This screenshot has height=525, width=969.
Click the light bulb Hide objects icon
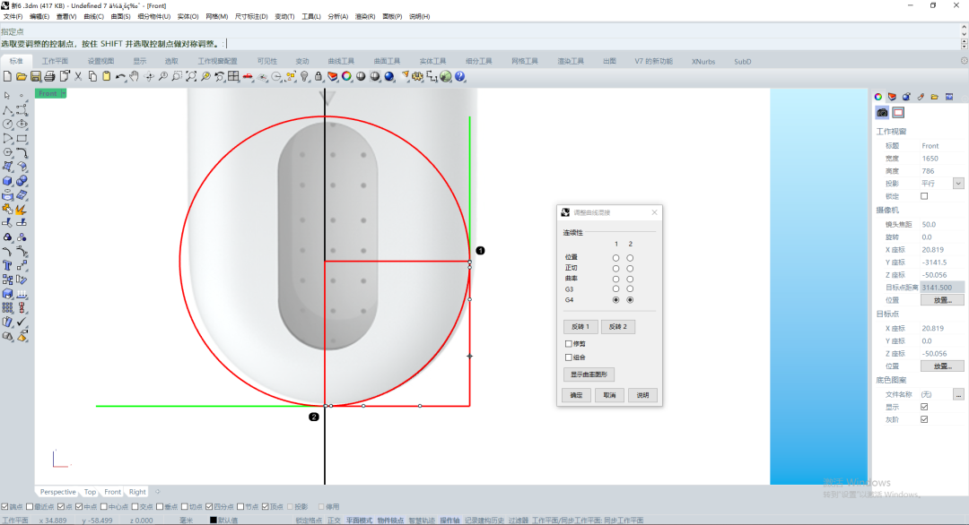pyautogui.click(x=304, y=77)
